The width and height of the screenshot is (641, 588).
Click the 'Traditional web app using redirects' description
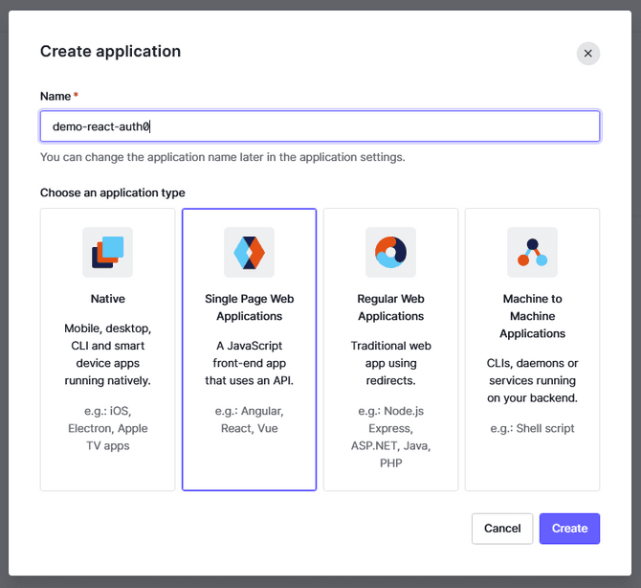tap(390, 363)
